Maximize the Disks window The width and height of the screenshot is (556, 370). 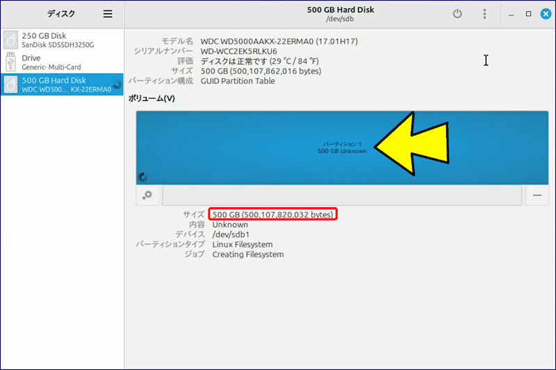[x=528, y=14]
